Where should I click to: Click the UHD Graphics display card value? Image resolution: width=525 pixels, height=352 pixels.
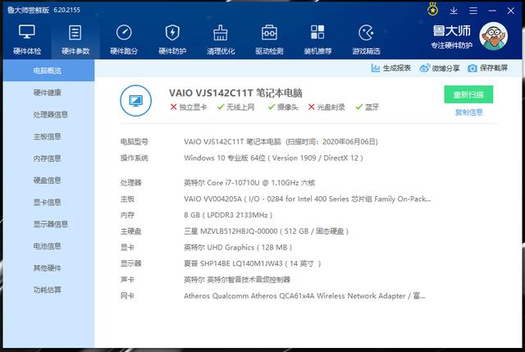pos(238,247)
